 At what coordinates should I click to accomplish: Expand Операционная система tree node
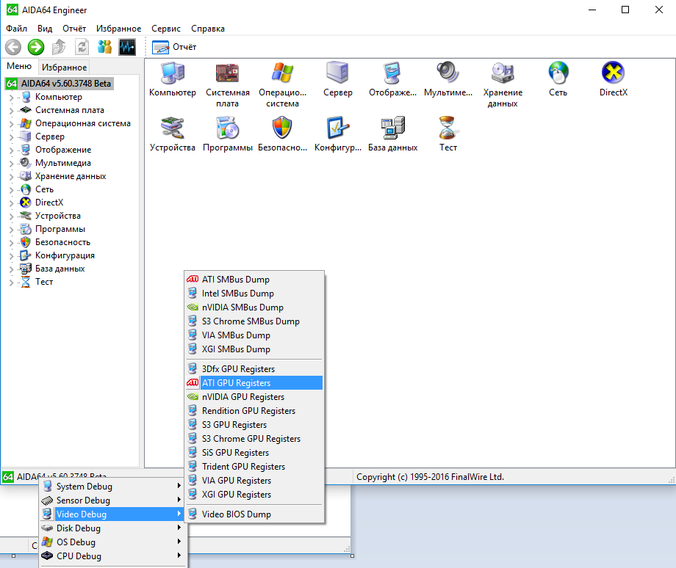pyautogui.click(x=11, y=124)
